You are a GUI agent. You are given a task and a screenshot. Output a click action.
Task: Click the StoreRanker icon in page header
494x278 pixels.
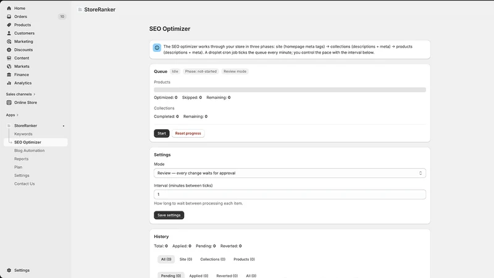[80, 9]
